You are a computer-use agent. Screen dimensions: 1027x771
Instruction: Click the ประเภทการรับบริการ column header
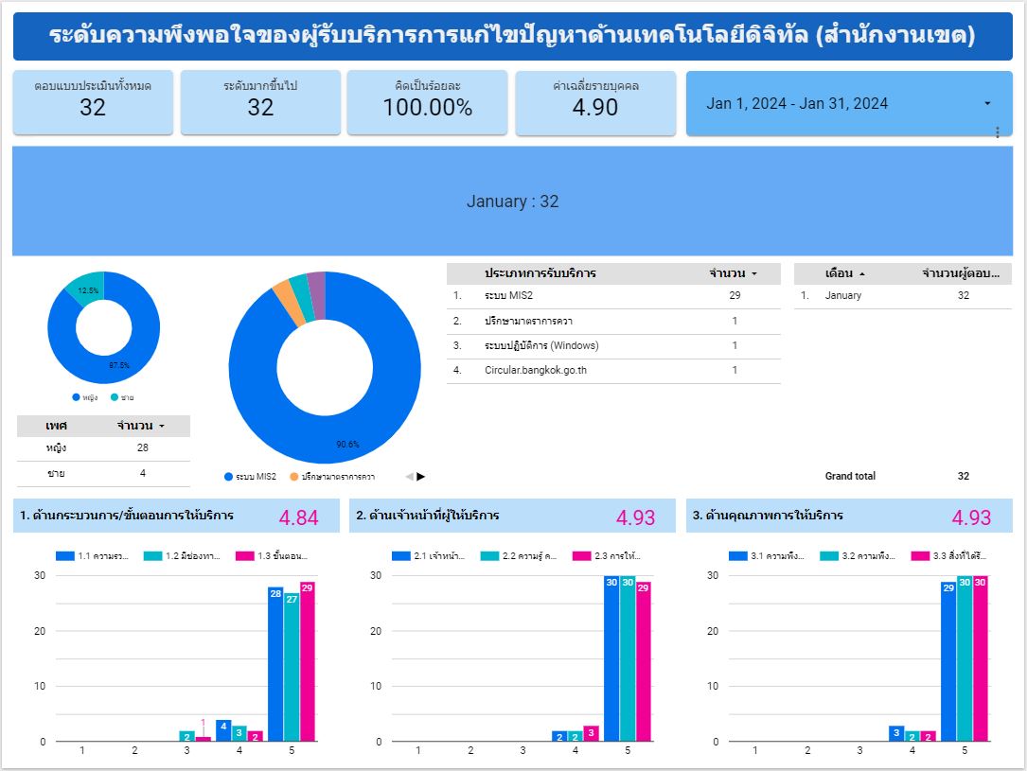click(540, 273)
